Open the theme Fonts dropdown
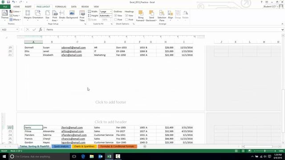 pos(15,16)
